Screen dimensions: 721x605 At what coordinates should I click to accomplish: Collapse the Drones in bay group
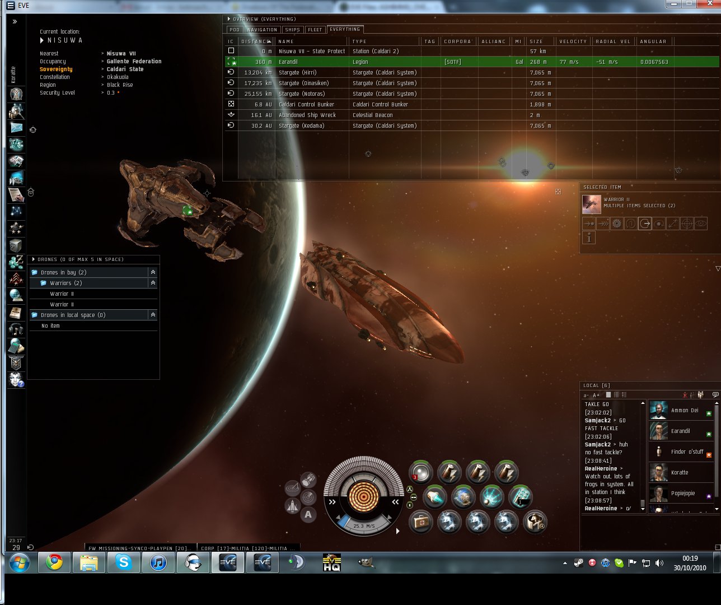point(153,272)
